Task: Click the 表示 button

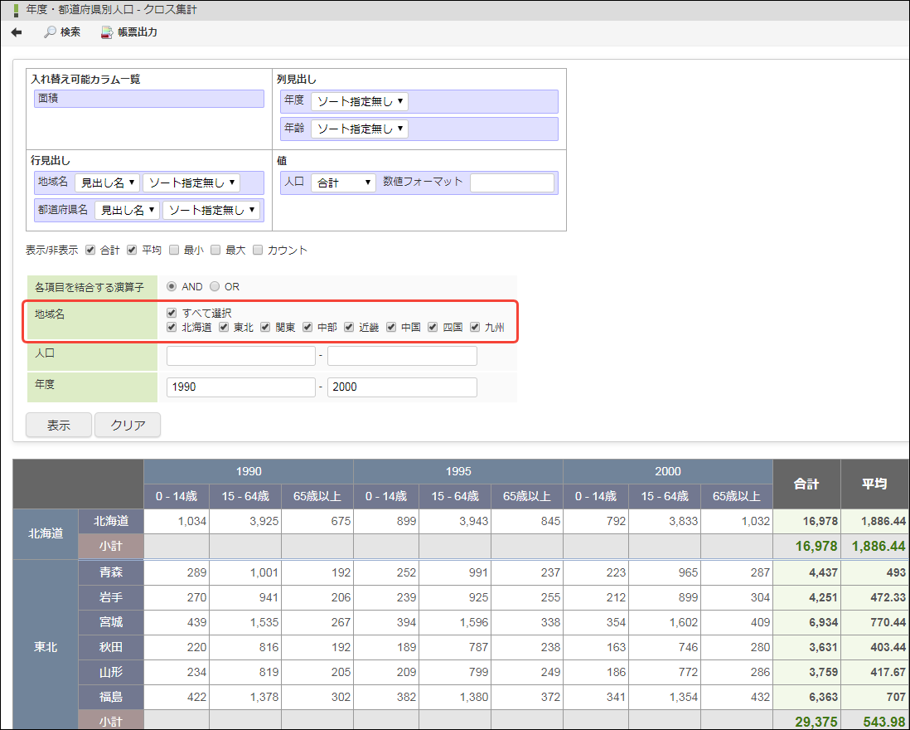Action: pyautogui.click(x=59, y=426)
